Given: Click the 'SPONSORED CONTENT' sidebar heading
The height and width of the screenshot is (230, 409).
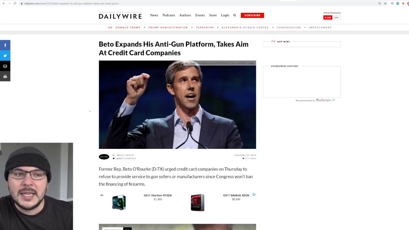Looking at the screenshot, I should tap(285, 66).
